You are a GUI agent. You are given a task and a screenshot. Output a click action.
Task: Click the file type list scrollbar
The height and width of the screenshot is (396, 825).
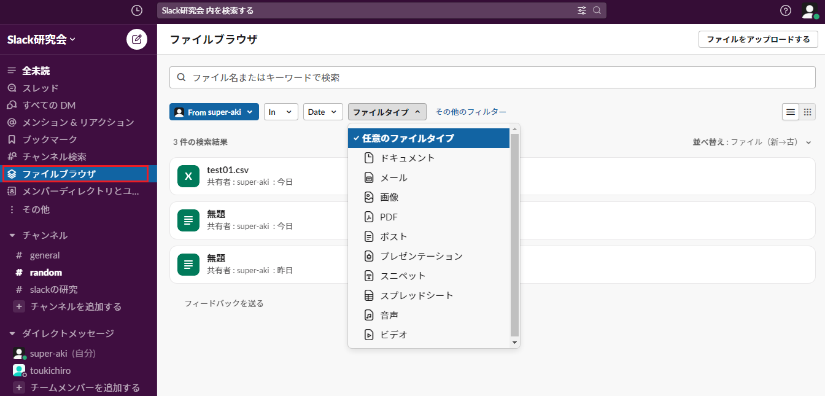click(x=514, y=233)
